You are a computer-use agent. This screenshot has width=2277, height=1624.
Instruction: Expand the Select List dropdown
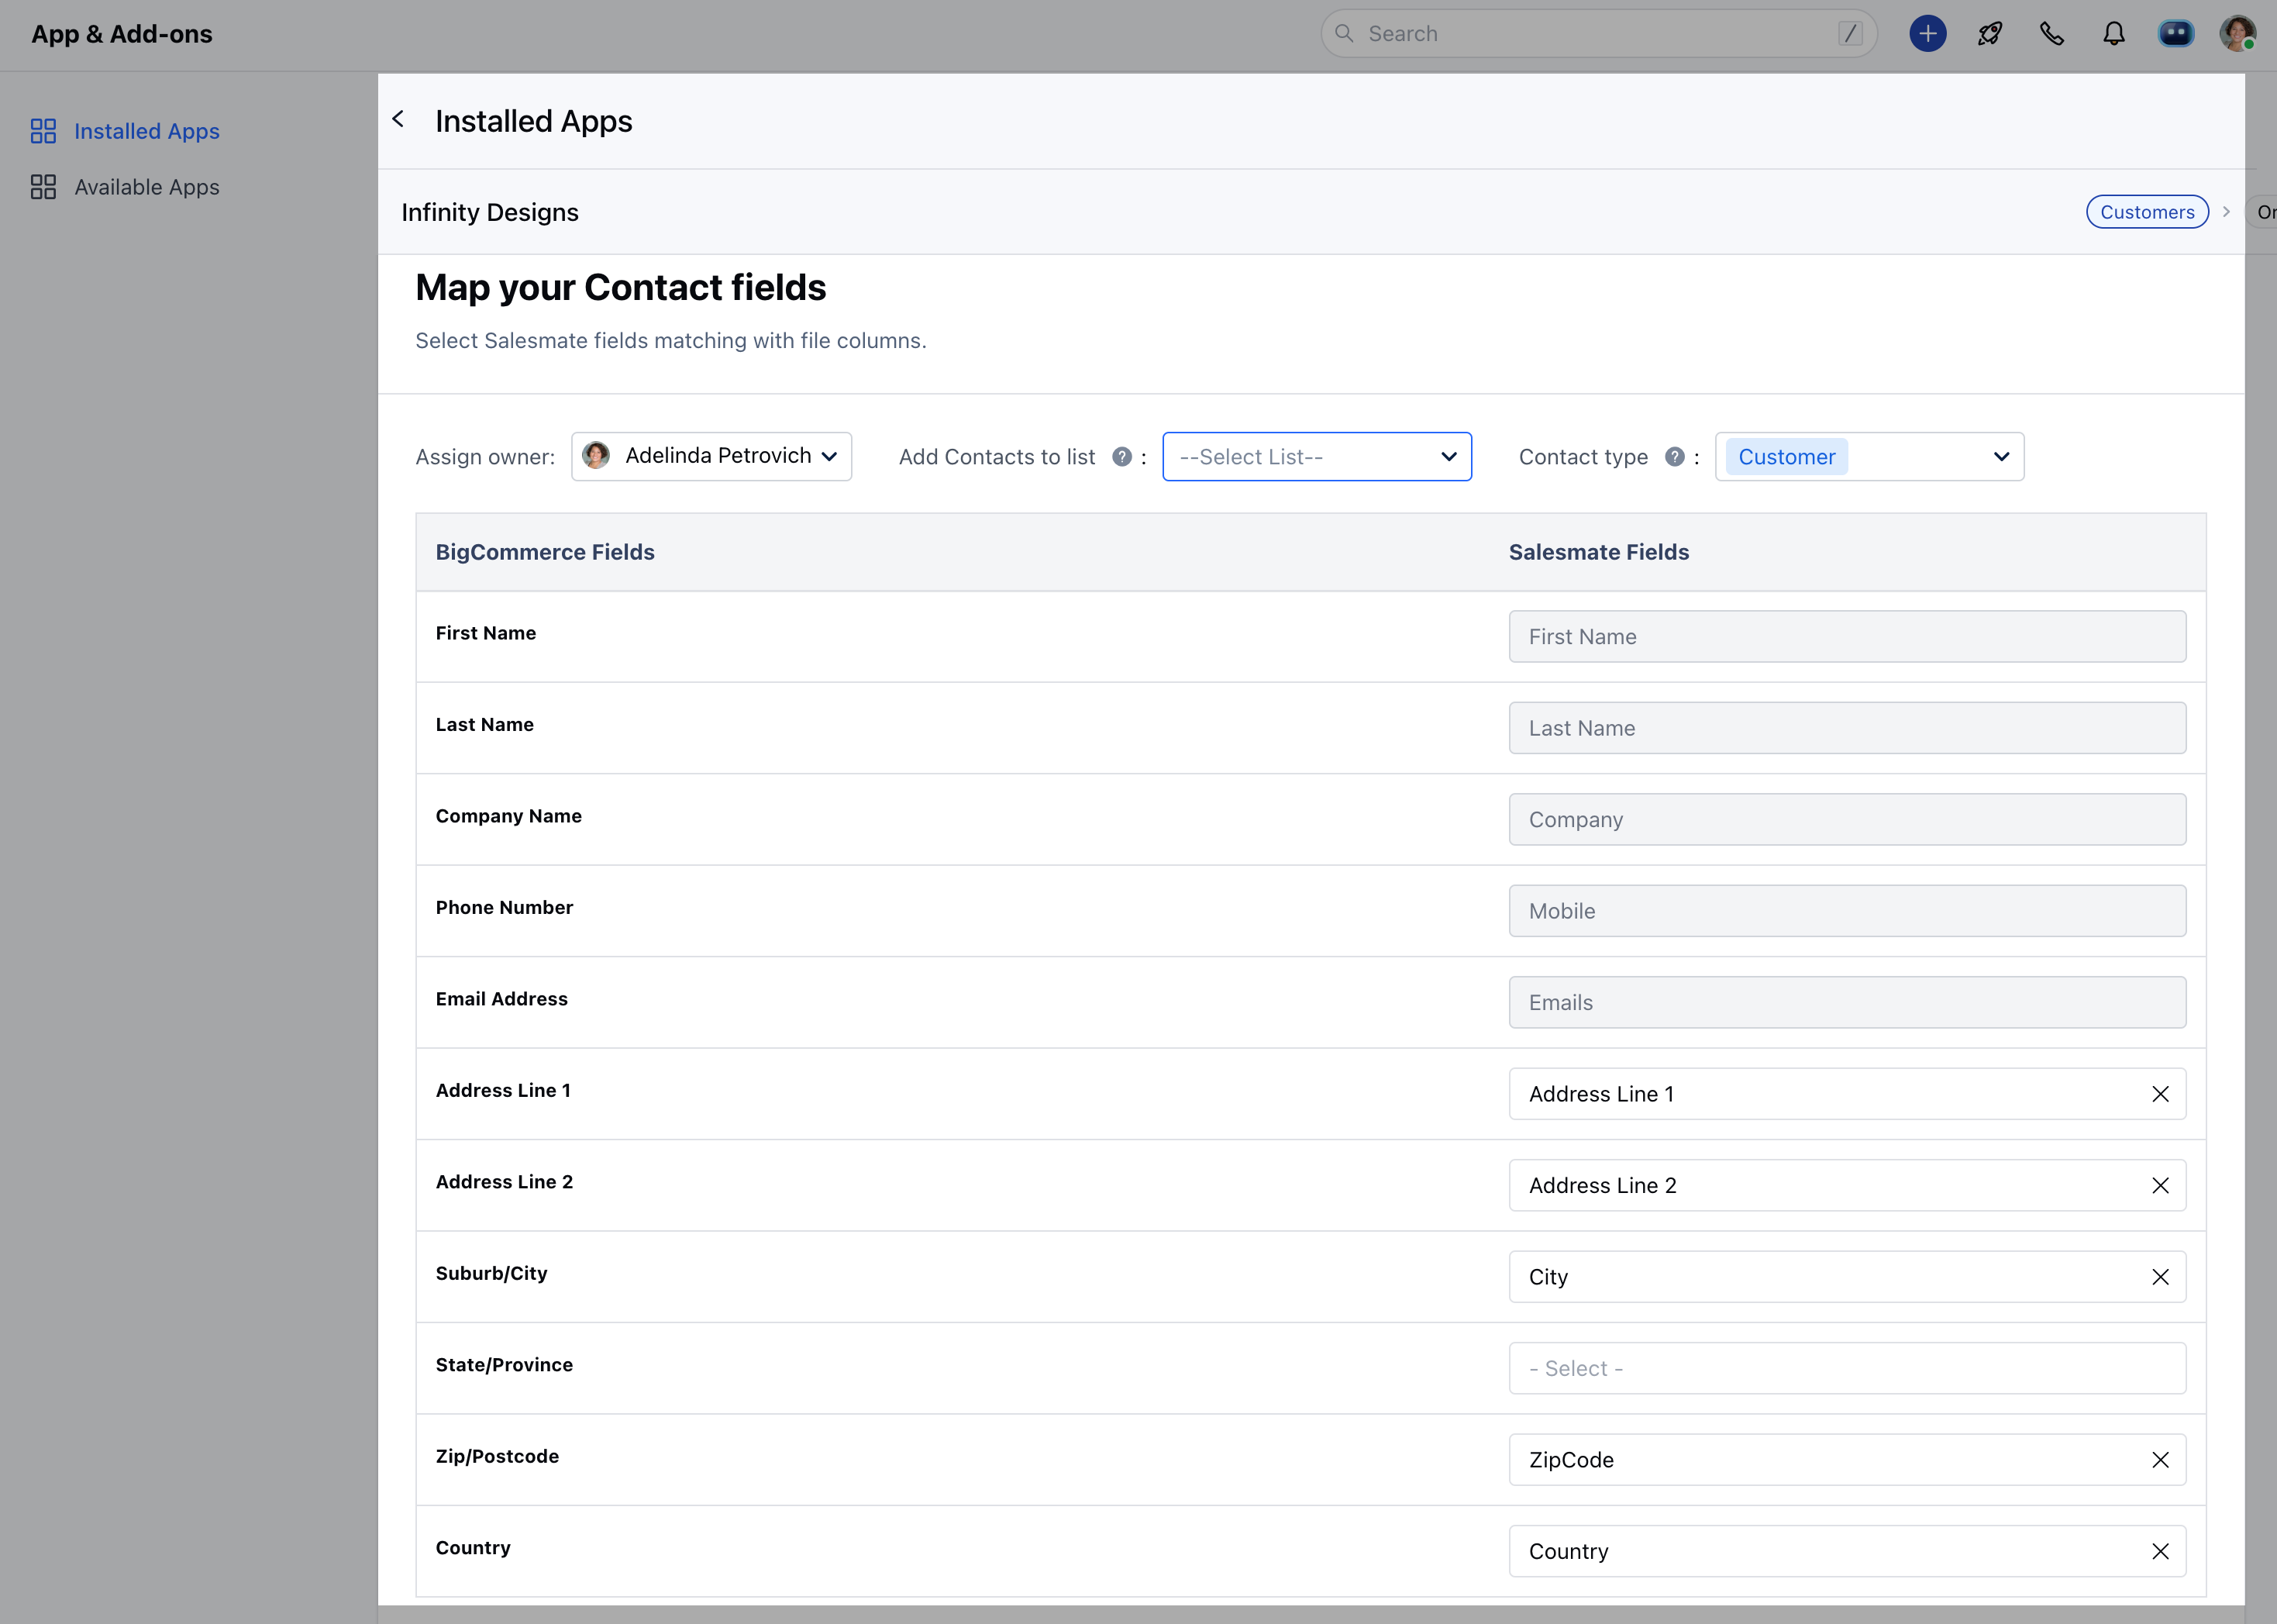[1317, 456]
